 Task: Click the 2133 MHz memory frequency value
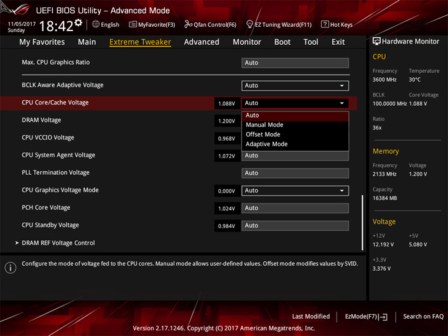click(385, 174)
